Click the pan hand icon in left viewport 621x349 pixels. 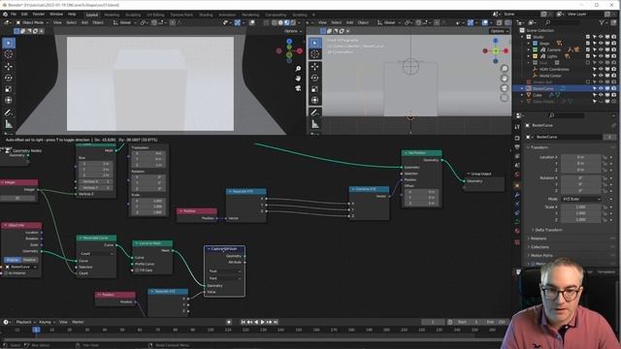[298, 79]
